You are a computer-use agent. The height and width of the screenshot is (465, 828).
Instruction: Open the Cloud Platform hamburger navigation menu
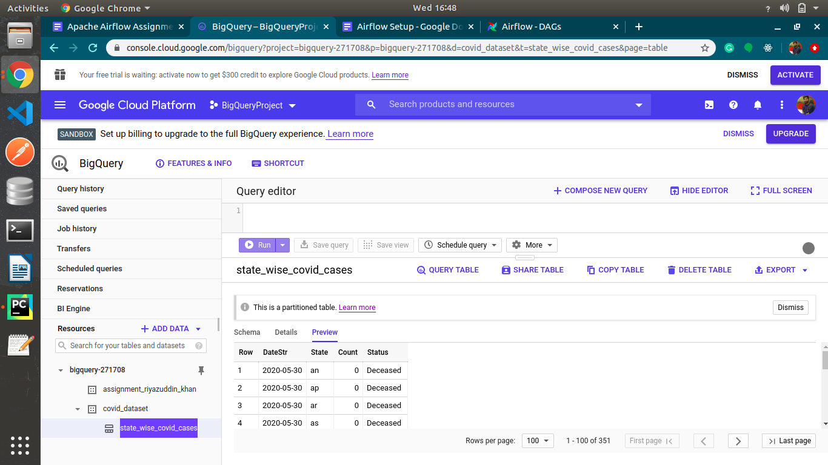[60, 105]
